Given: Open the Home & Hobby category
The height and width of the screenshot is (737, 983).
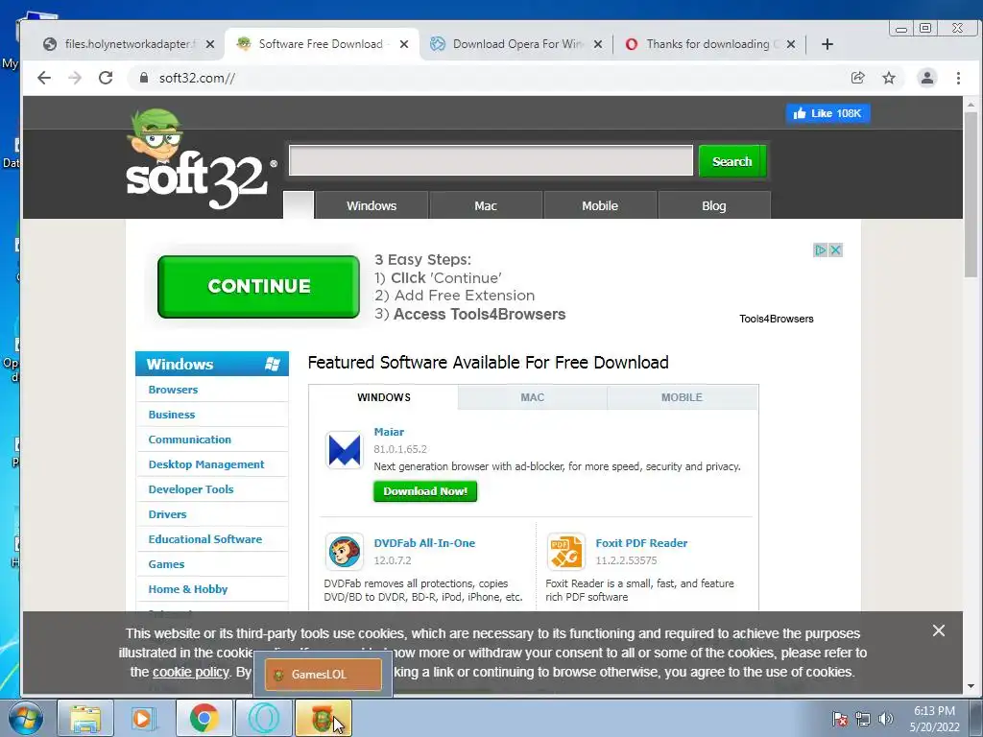Looking at the screenshot, I should (188, 589).
